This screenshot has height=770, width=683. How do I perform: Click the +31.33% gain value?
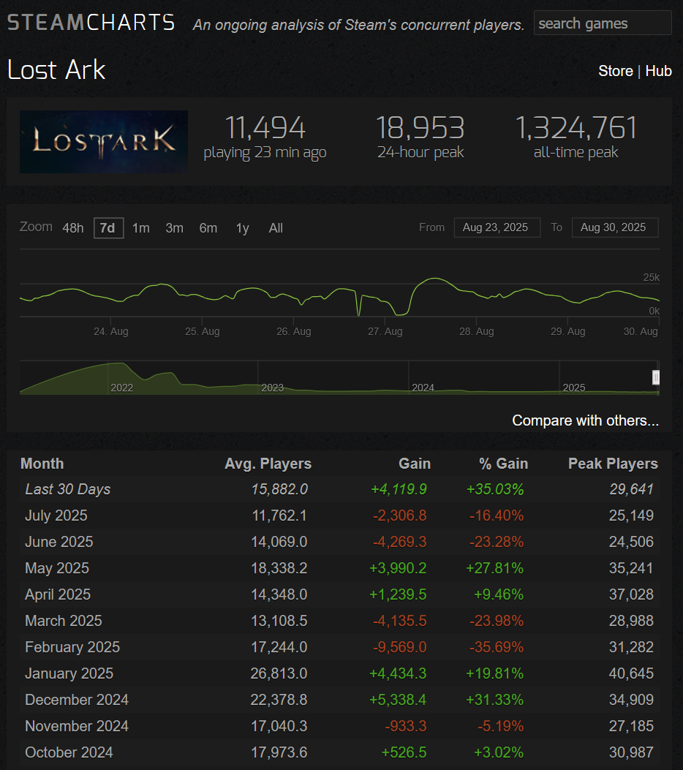495,700
